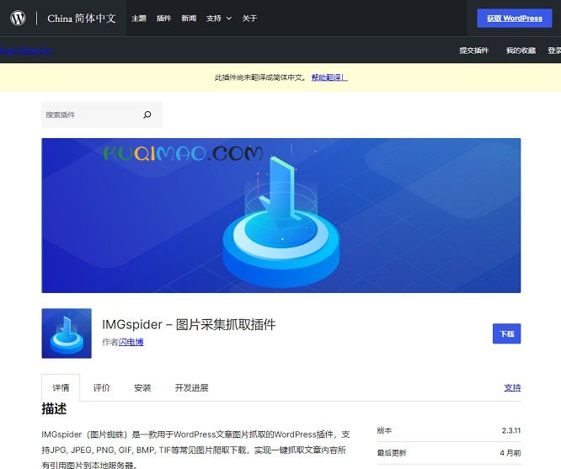Viewport: 561px width, 469px height.
Task: Open 我的收藏 link
Action: pyautogui.click(x=521, y=51)
